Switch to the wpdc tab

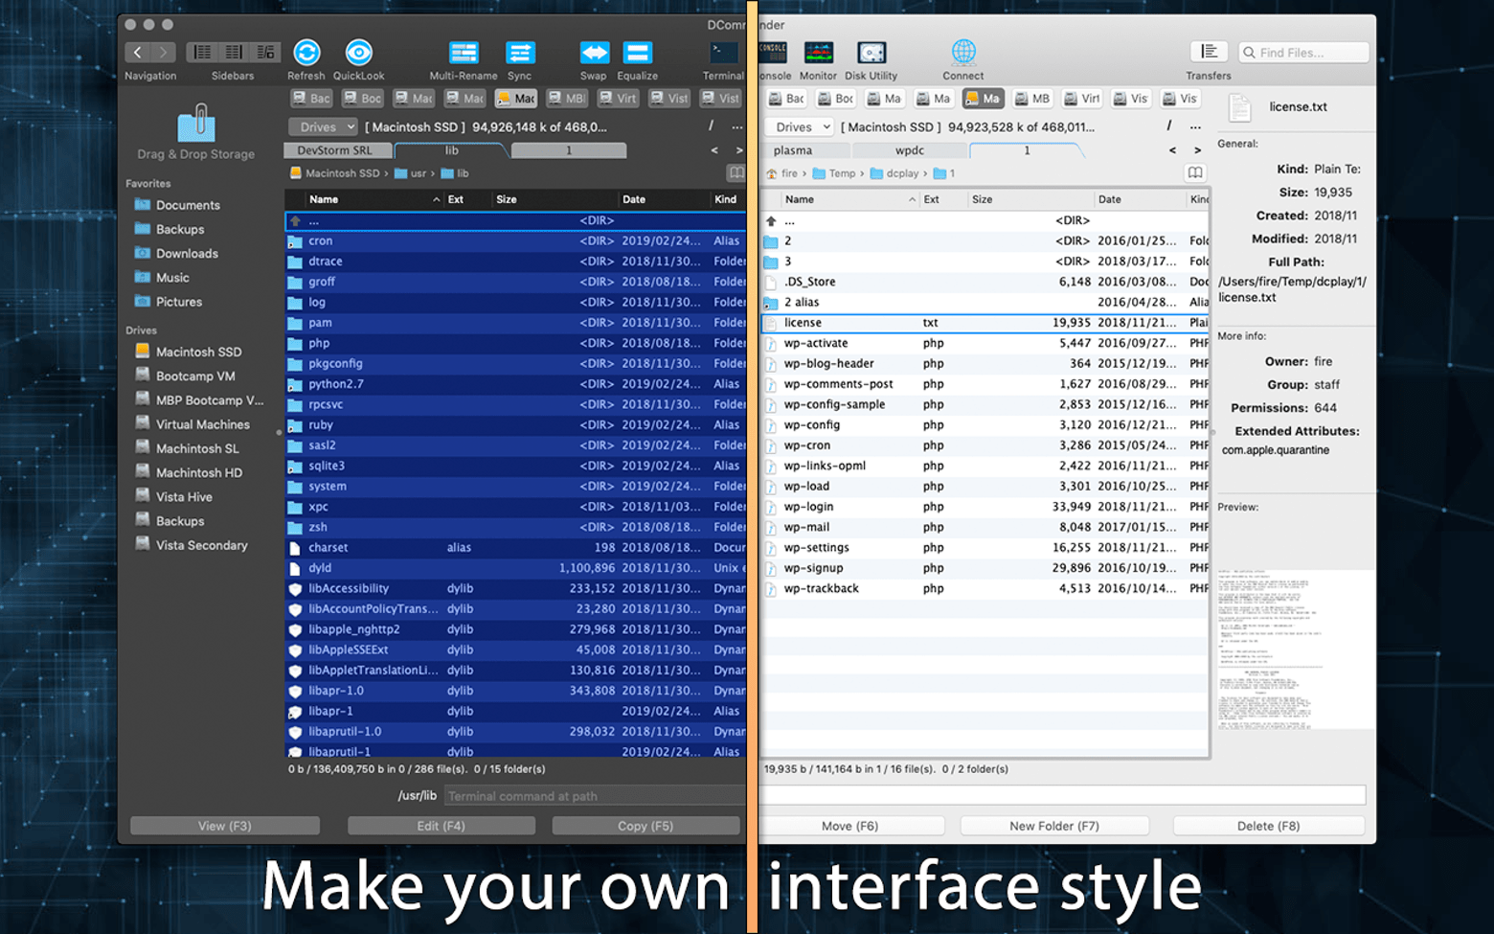(x=909, y=150)
